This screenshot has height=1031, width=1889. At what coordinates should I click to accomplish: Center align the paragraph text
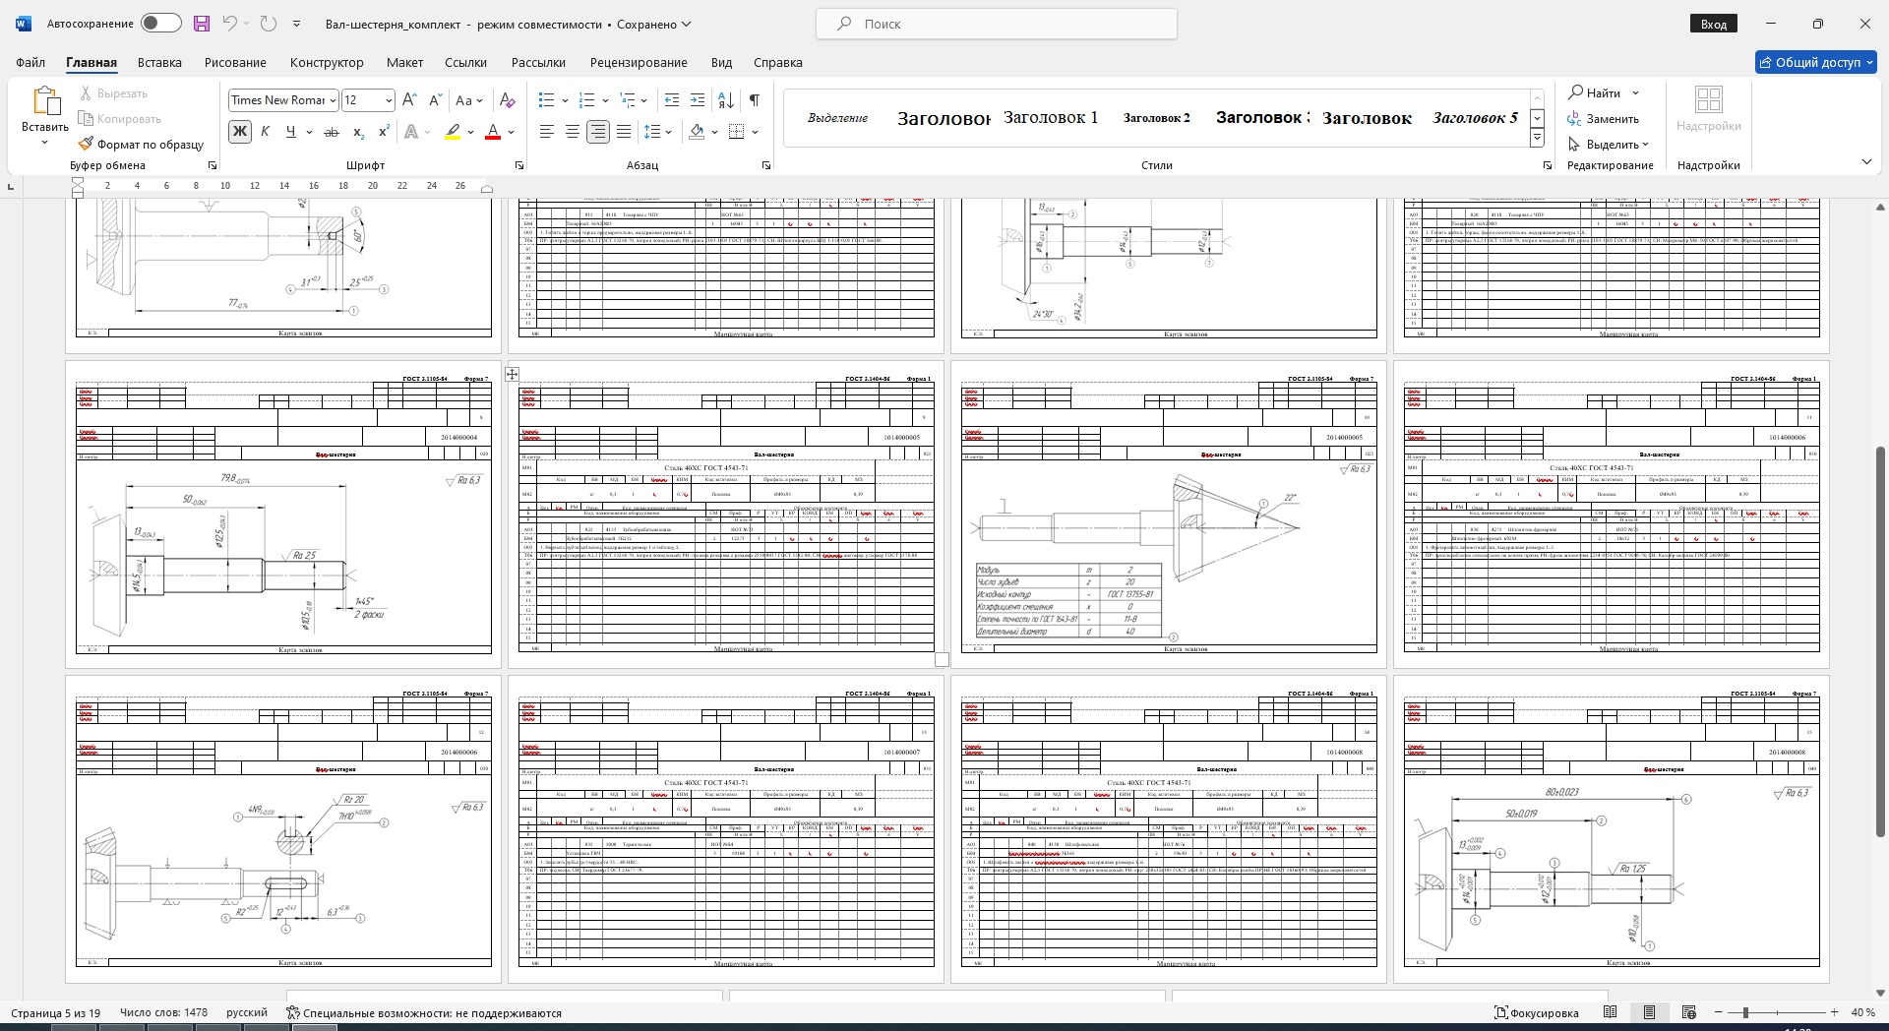(572, 132)
